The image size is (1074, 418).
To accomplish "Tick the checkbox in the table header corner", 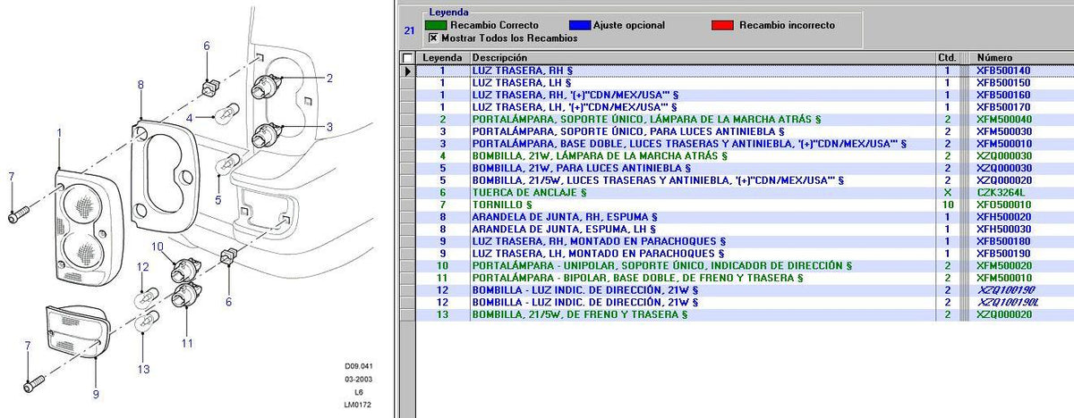I will [x=409, y=57].
